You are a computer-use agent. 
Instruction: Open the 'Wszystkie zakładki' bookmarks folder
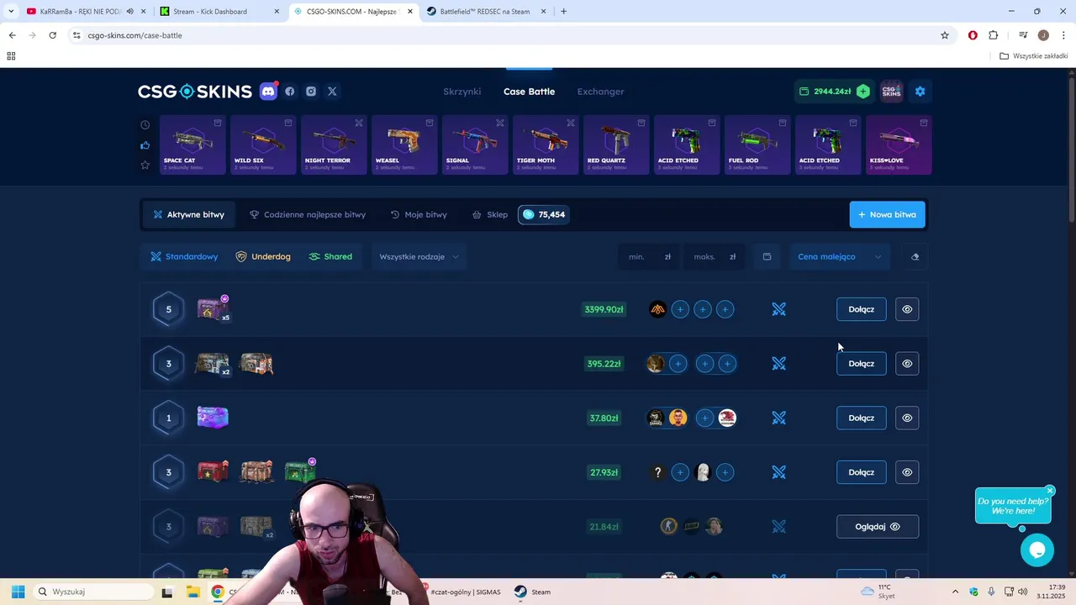[1034, 56]
